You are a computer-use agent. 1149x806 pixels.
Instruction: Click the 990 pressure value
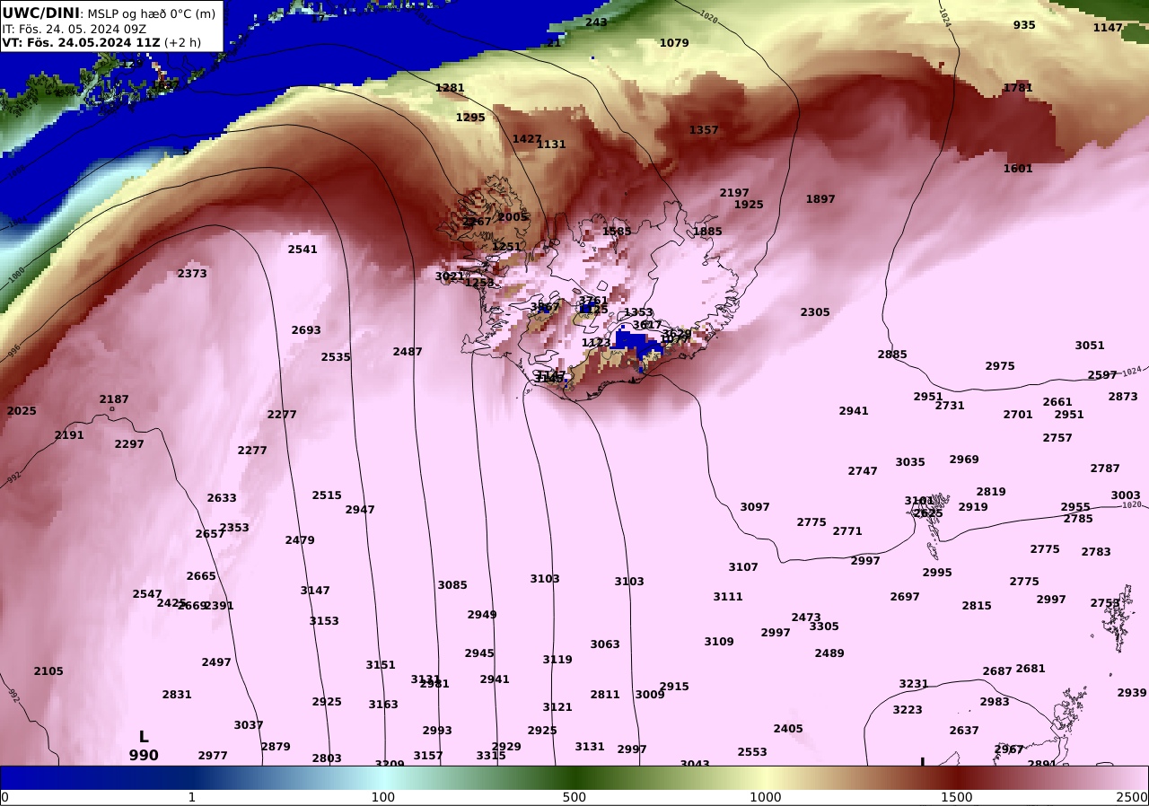pos(144,756)
